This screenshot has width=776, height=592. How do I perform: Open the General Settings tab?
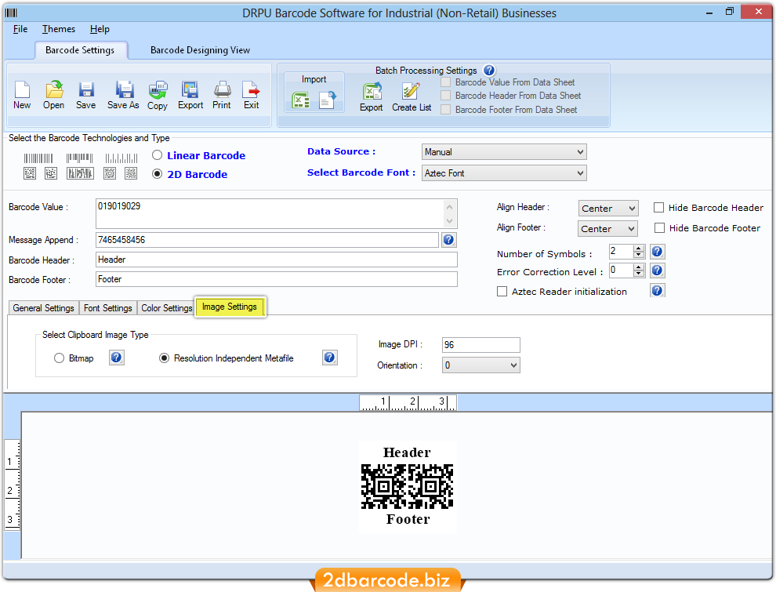(x=44, y=308)
